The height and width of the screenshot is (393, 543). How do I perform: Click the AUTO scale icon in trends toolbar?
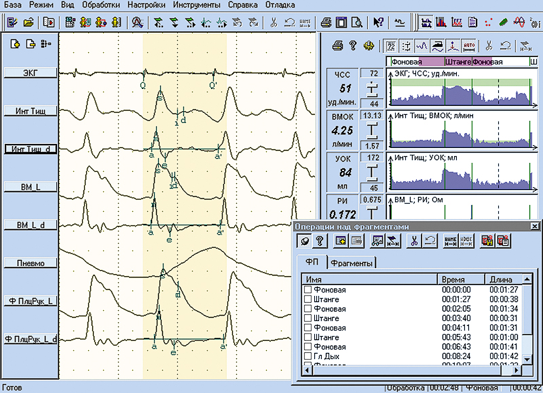click(469, 46)
